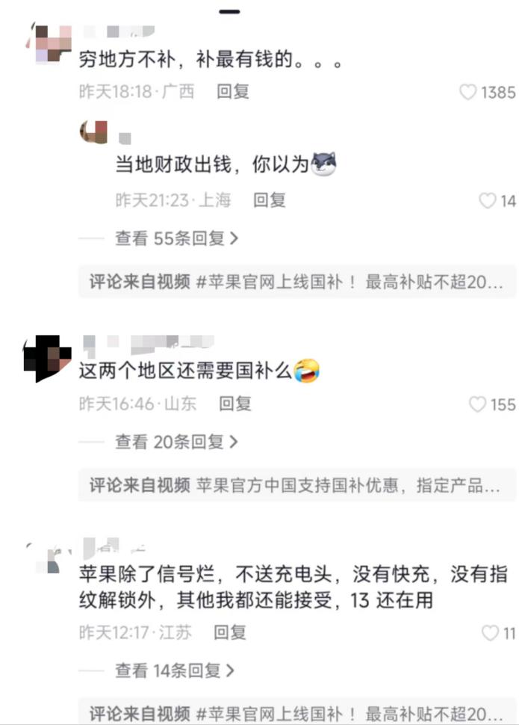Like the Jiangsu comment with 11 likes

pyautogui.click(x=490, y=632)
